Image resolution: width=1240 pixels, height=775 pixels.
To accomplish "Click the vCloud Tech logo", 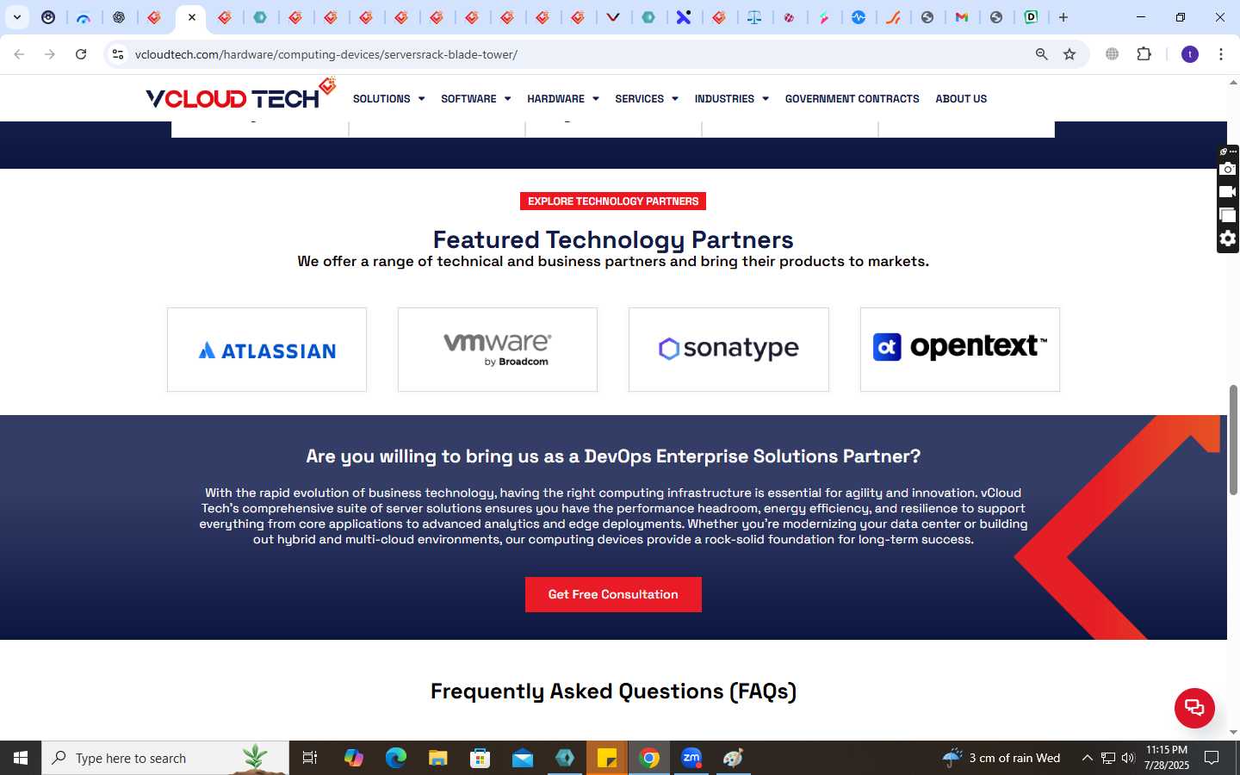I will pos(240,95).
